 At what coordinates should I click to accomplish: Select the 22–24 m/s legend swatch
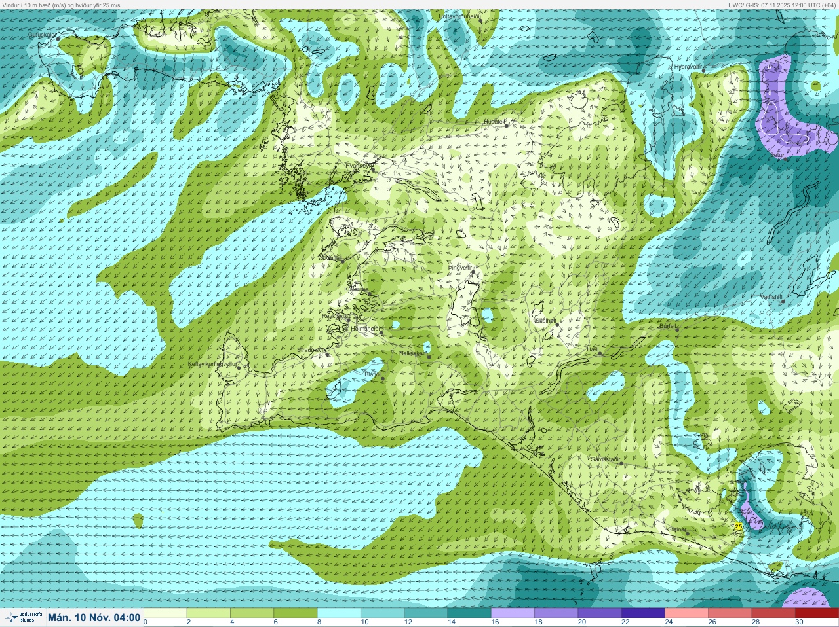coord(643,613)
